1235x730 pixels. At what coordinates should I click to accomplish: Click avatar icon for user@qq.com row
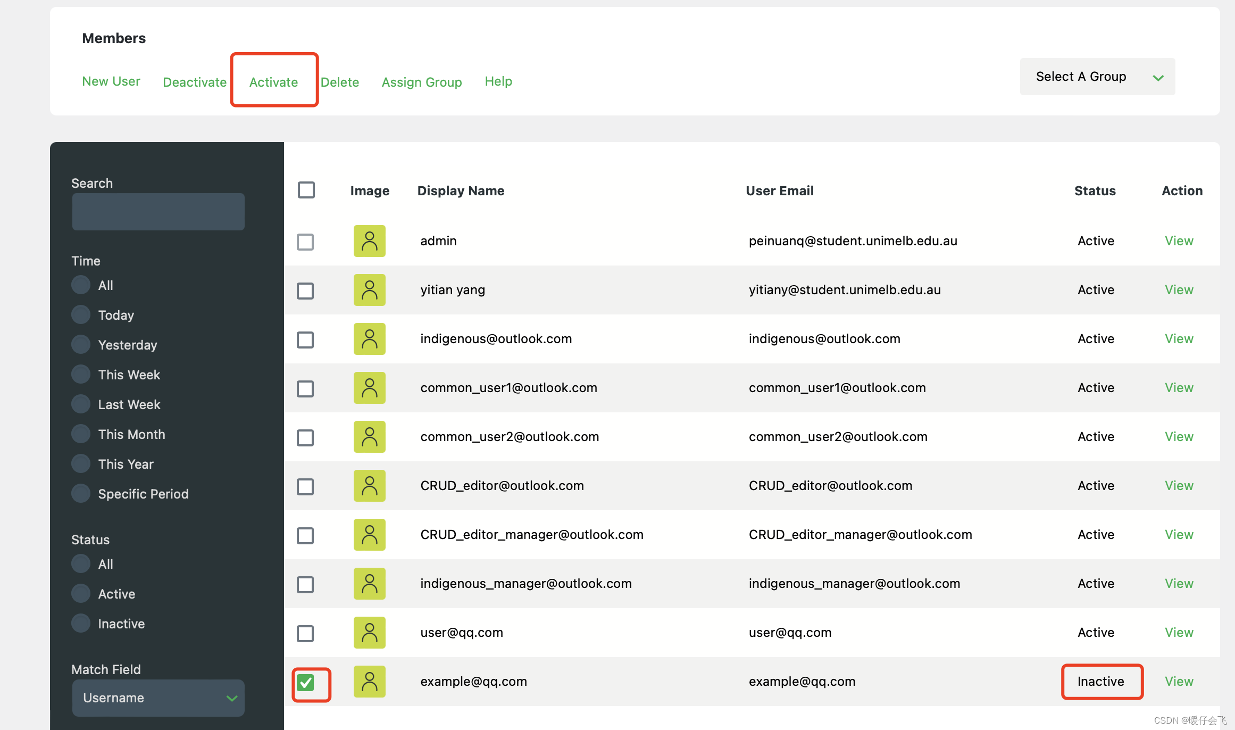point(369,633)
